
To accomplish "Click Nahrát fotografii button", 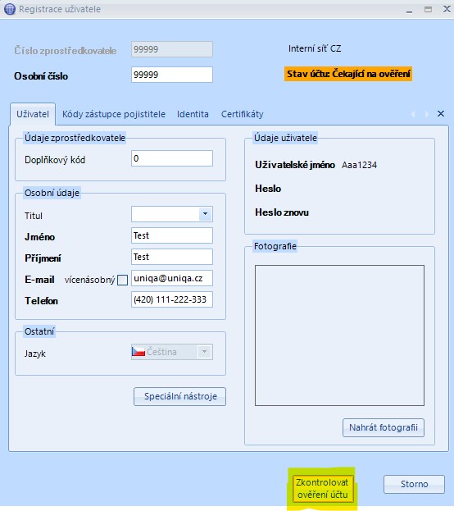I will (384, 427).
